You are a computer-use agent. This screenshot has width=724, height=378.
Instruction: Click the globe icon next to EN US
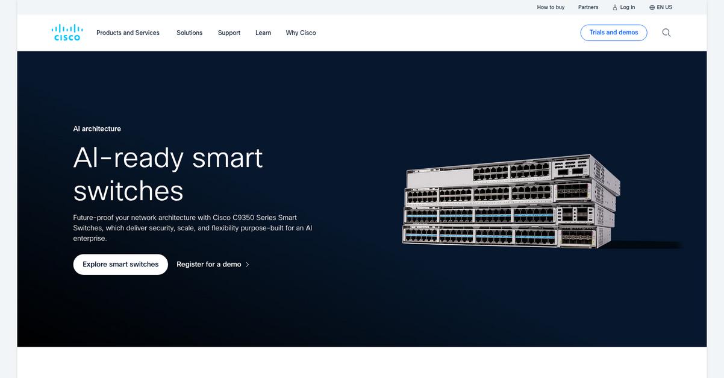pyautogui.click(x=652, y=7)
